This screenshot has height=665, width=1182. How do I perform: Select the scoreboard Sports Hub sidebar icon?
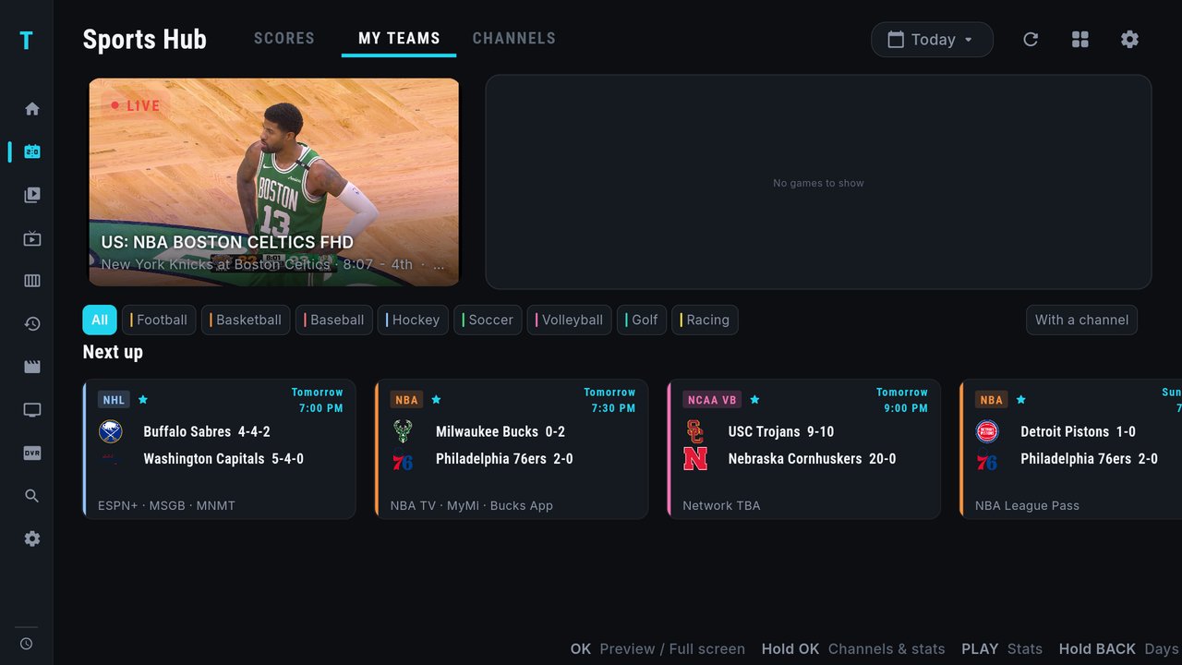(x=32, y=151)
